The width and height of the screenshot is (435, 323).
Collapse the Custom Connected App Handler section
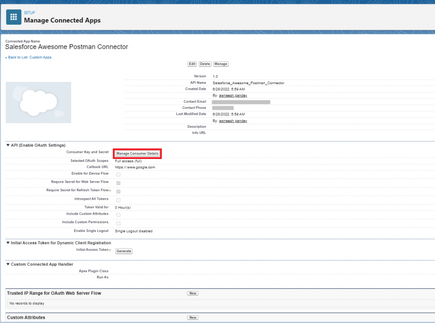coord(8,264)
